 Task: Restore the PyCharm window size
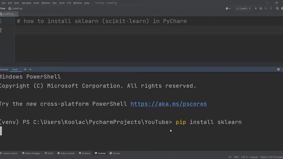[276, 3]
